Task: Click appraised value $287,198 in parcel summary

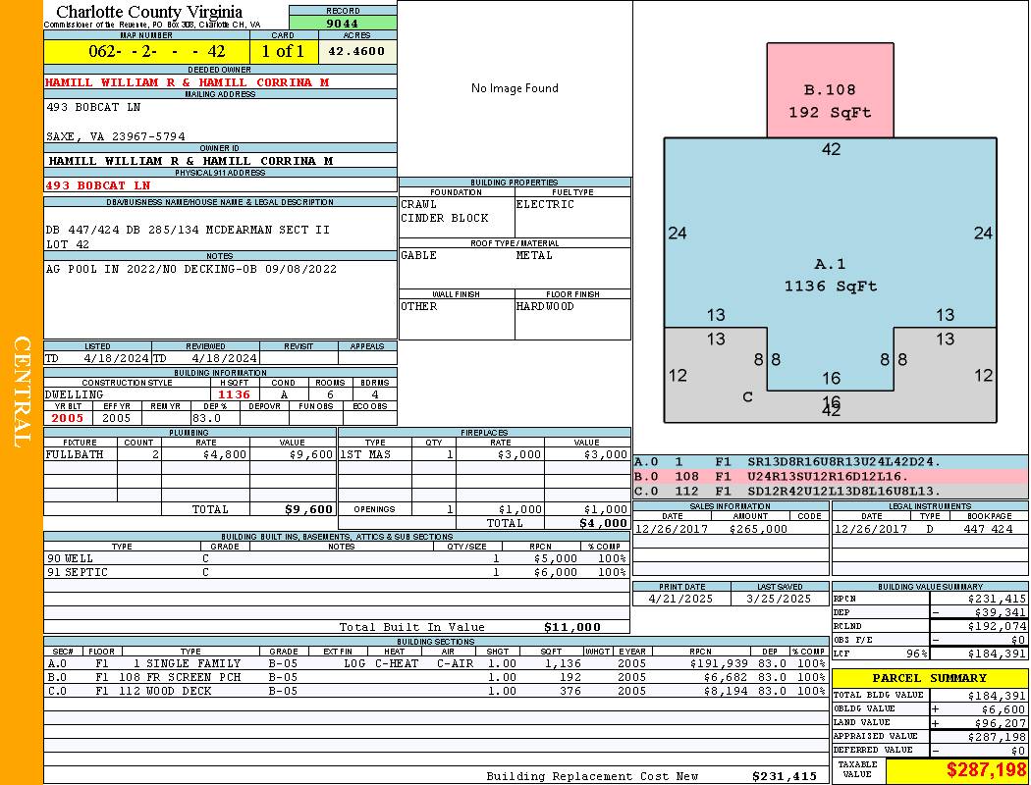Action: 997,736
